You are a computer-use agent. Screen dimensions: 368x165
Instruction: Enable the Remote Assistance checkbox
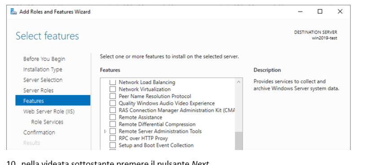click(113, 117)
